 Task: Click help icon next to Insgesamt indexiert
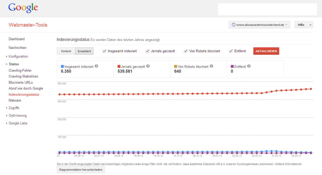(96, 66)
